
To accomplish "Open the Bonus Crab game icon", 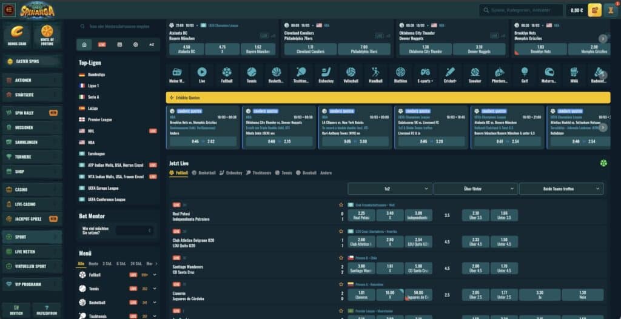I will (x=17, y=35).
